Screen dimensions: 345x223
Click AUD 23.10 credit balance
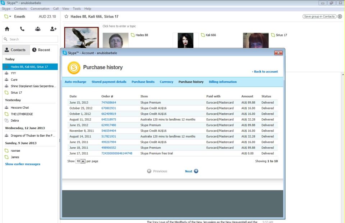pyautogui.click(x=47, y=16)
